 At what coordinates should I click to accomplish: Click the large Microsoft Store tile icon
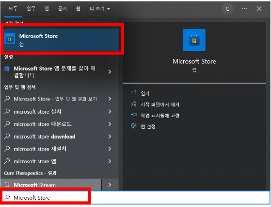click(x=194, y=40)
